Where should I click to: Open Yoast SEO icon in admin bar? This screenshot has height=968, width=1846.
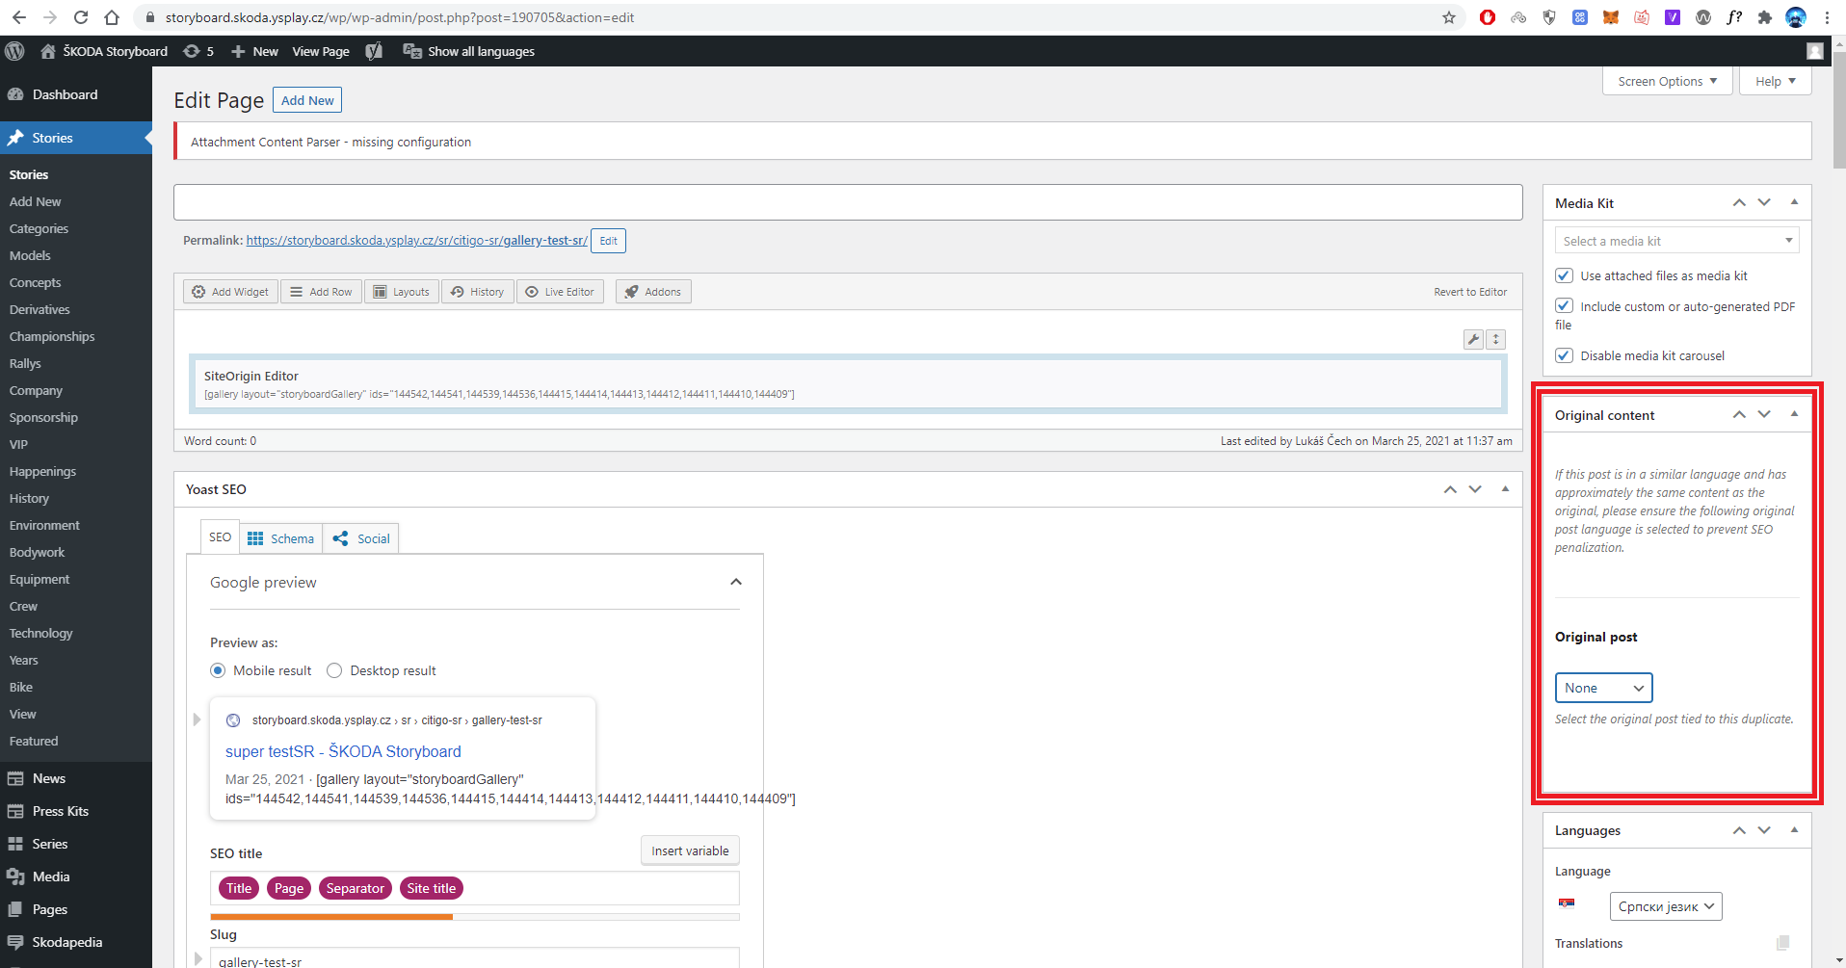coord(374,51)
